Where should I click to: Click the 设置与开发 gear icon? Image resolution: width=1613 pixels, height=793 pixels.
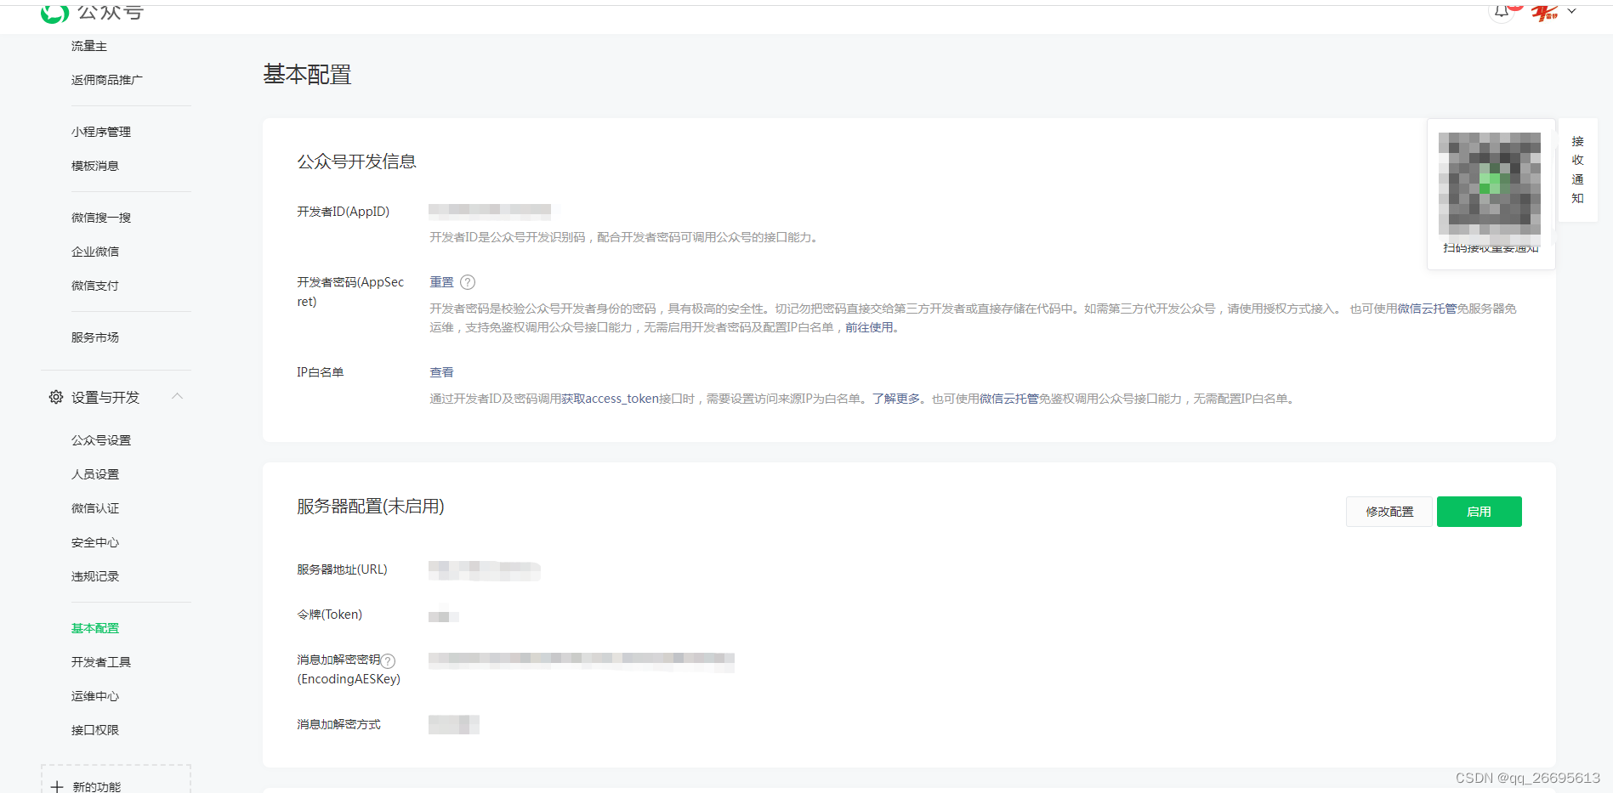point(56,397)
